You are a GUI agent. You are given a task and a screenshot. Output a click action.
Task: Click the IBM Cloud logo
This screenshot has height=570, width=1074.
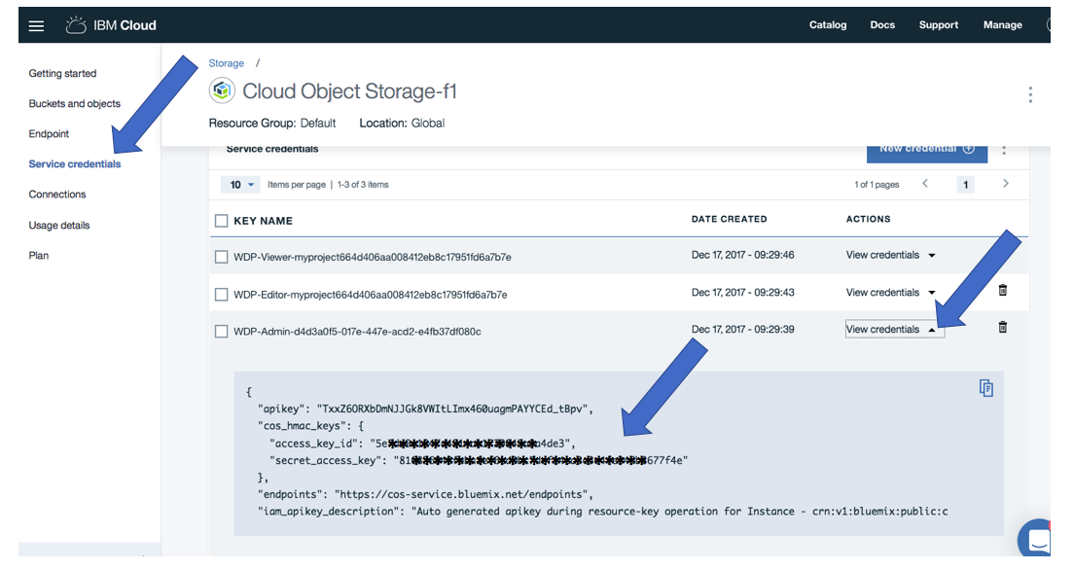[x=111, y=25]
